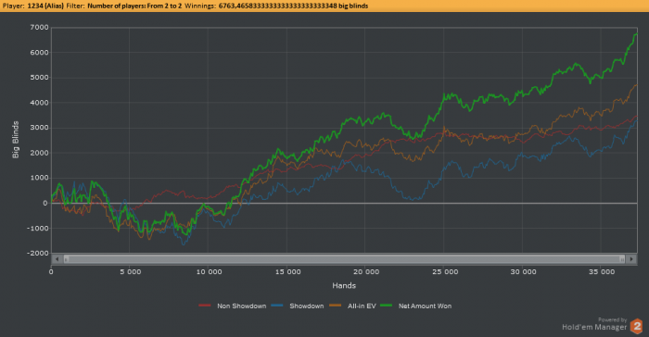Image resolution: width=649 pixels, height=337 pixels.
Task: Click the 10 000 x-axis label
Action: [x=209, y=271]
